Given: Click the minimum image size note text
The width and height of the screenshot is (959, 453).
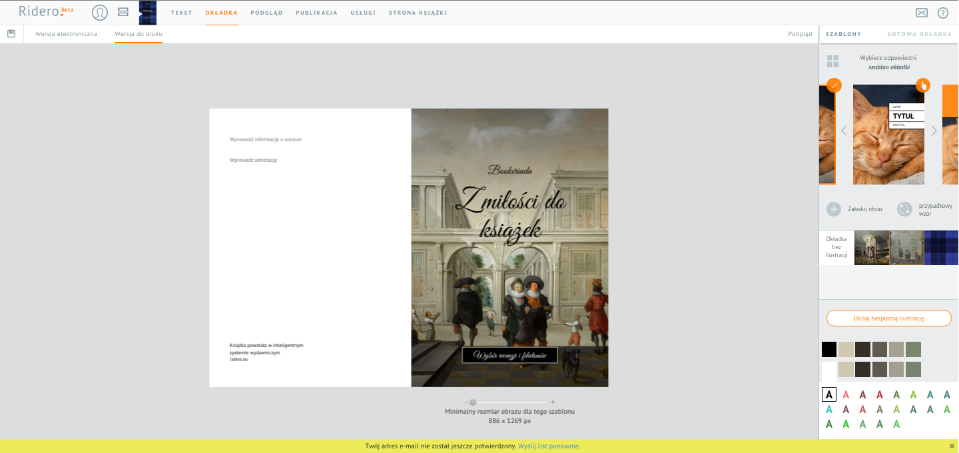Looking at the screenshot, I should point(509,416).
